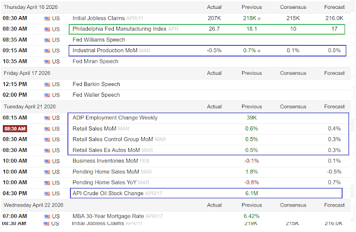
Task: Open Philadelphia Fed Manufacturing Index details
Action: click(119, 29)
